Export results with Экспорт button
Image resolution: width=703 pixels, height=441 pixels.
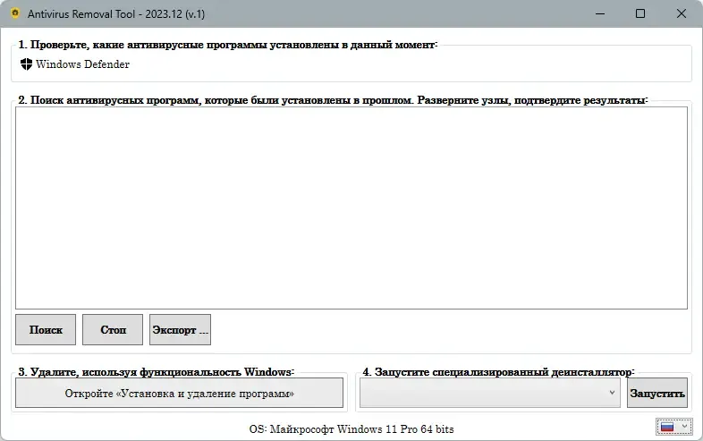point(180,330)
